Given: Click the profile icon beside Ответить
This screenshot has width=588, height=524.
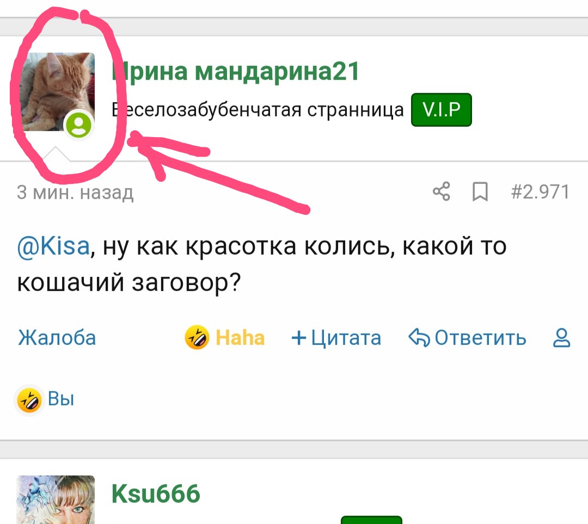Looking at the screenshot, I should [562, 338].
